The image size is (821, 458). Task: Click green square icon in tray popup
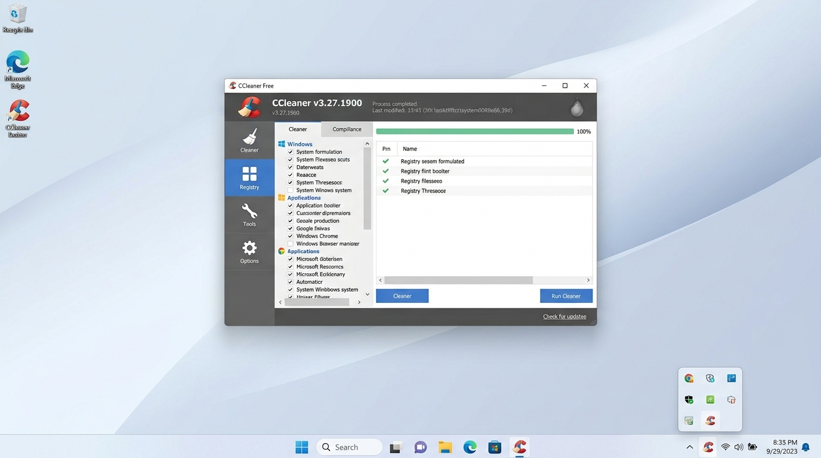tap(710, 400)
